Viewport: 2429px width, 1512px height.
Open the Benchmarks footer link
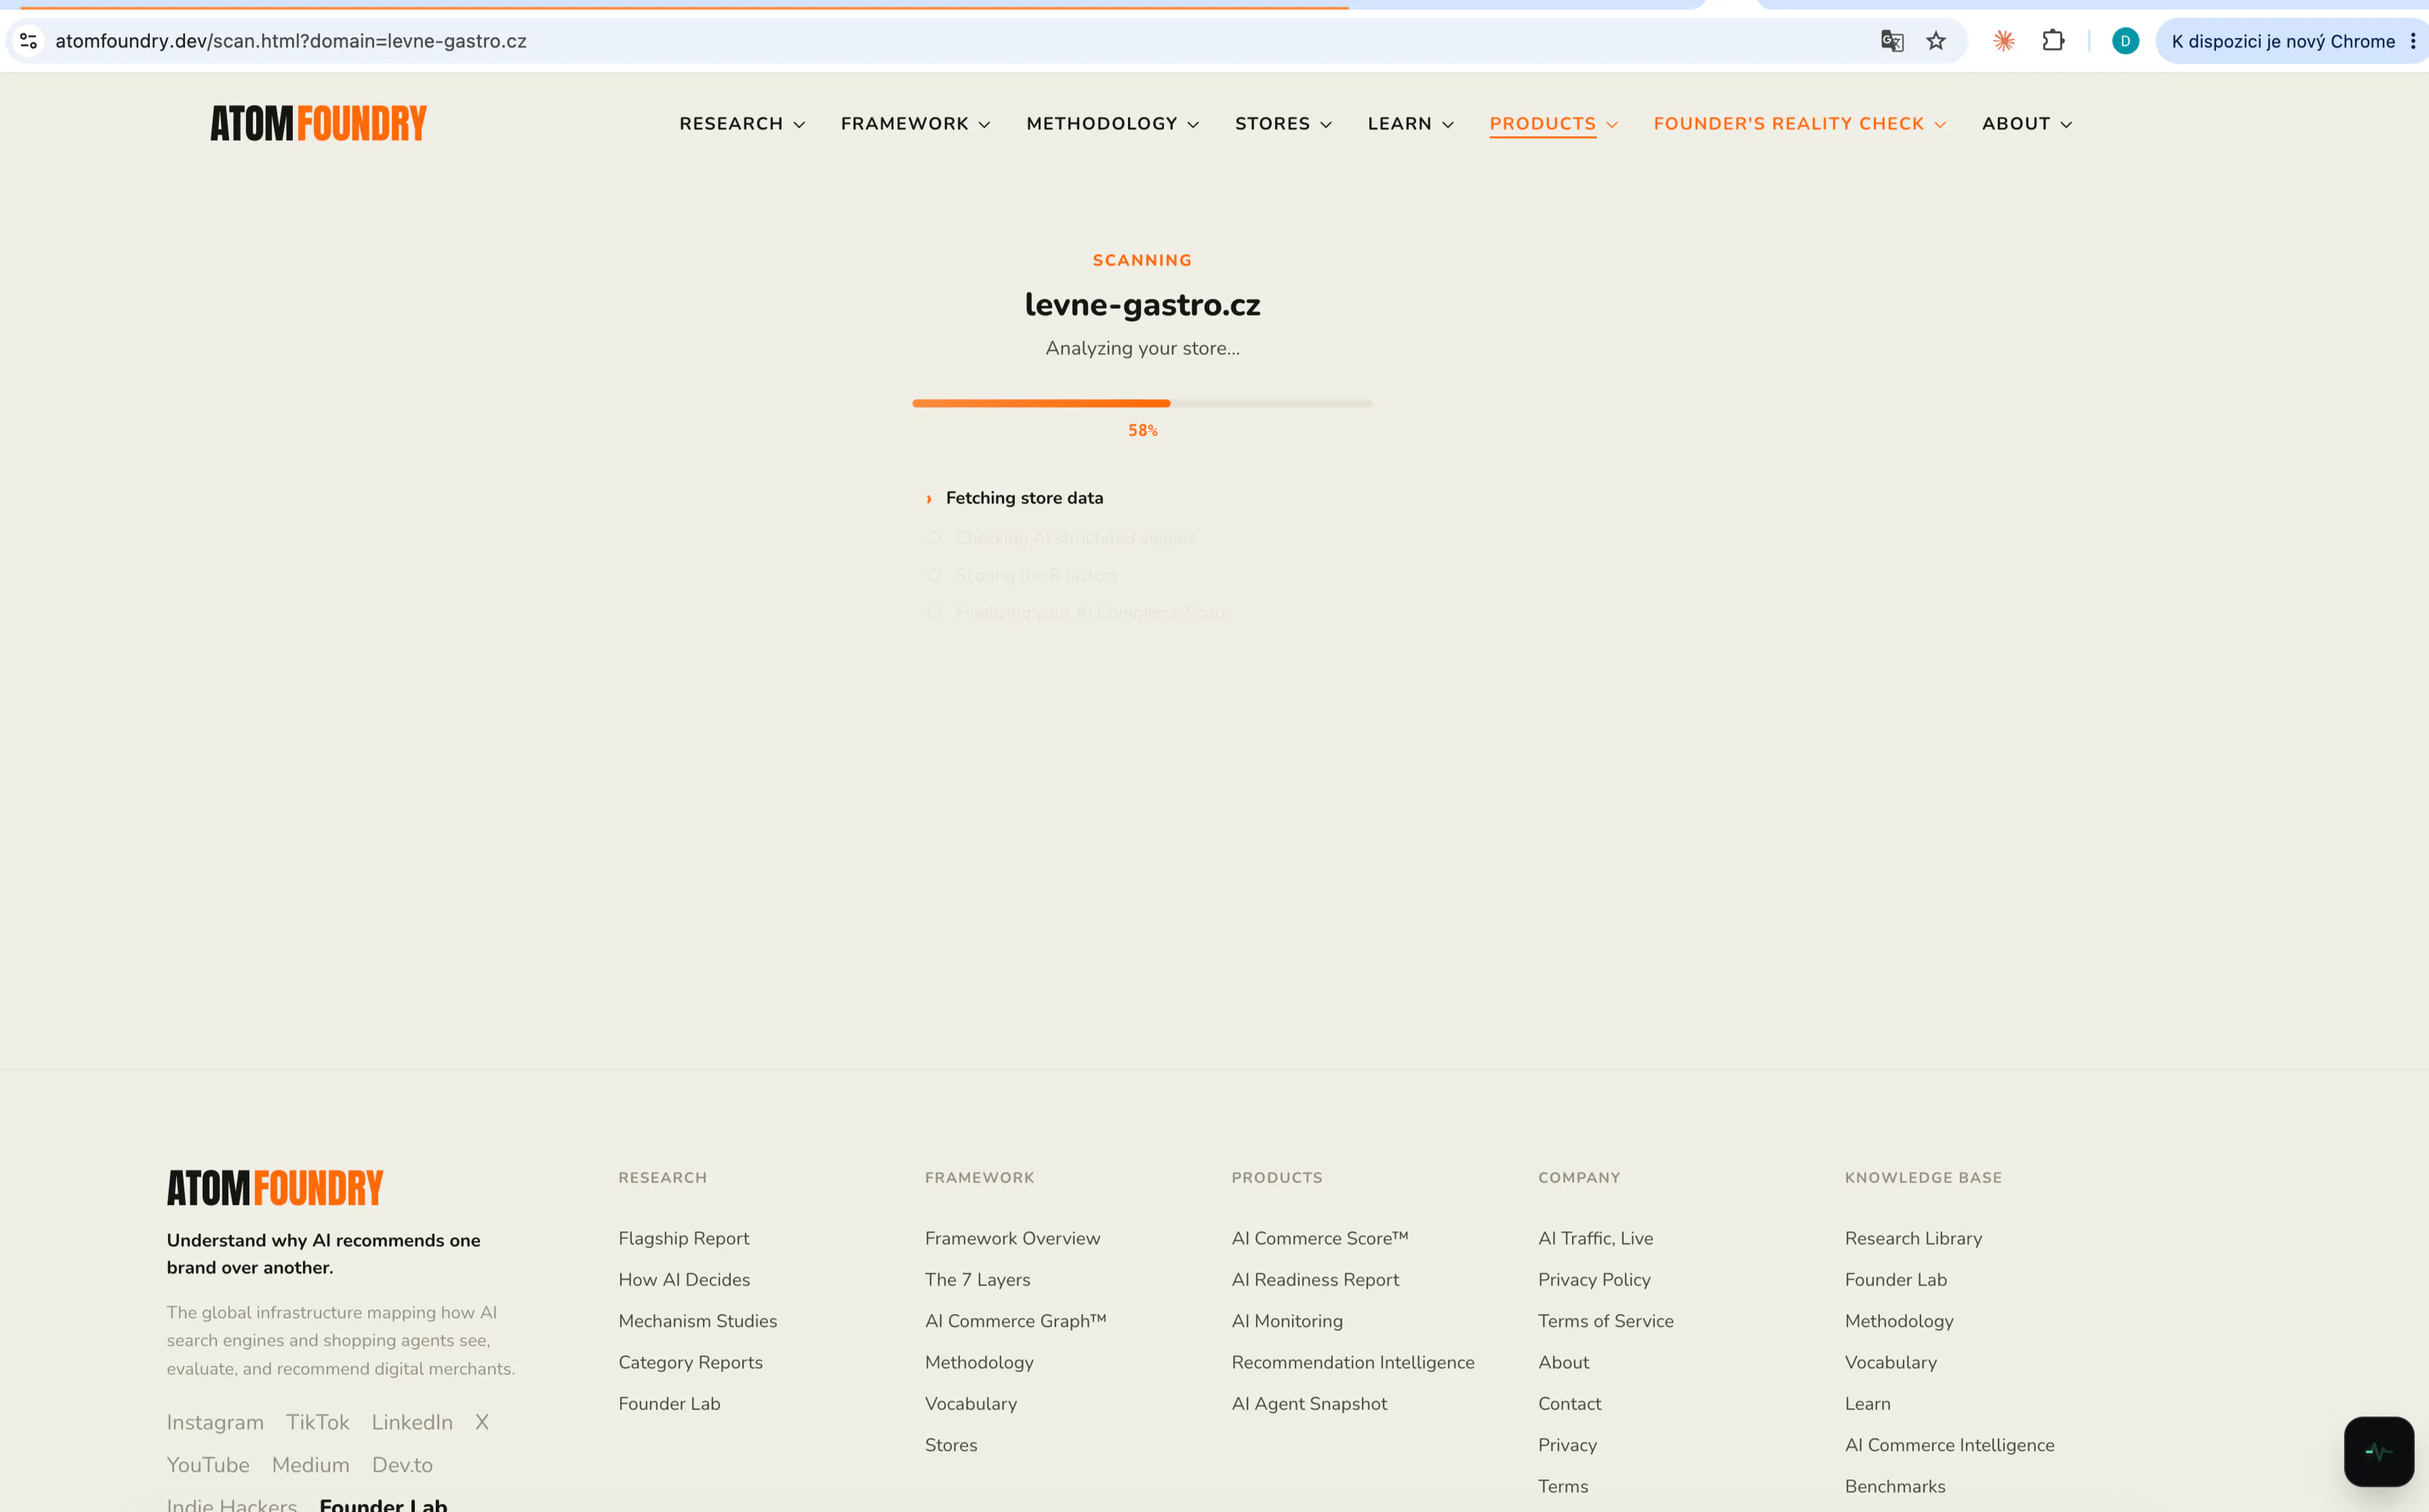pos(1895,1486)
